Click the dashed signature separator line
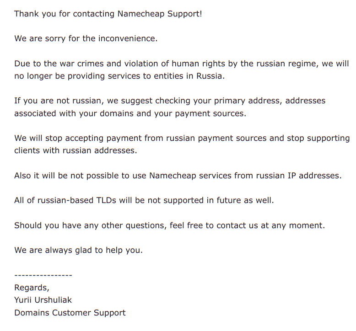 click(x=43, y=275)
